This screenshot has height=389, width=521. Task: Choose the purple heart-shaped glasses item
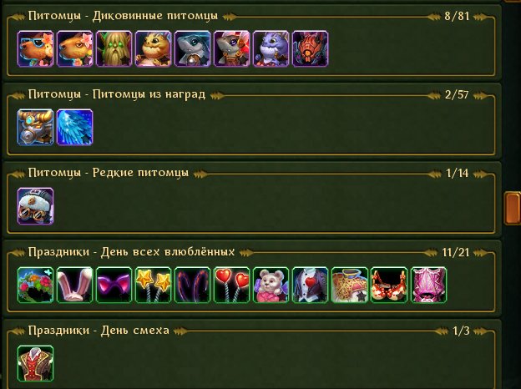(x=114, y=285)
